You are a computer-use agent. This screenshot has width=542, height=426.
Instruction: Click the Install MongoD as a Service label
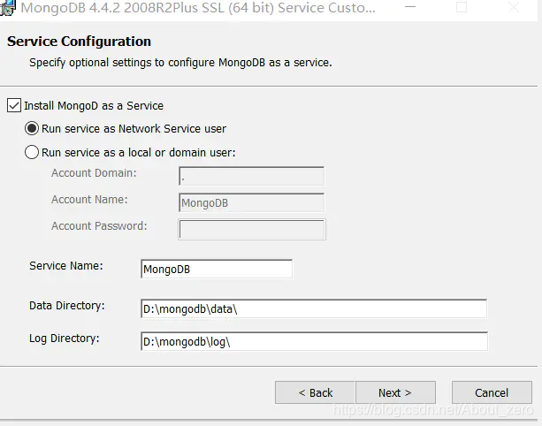click(94, 106)
